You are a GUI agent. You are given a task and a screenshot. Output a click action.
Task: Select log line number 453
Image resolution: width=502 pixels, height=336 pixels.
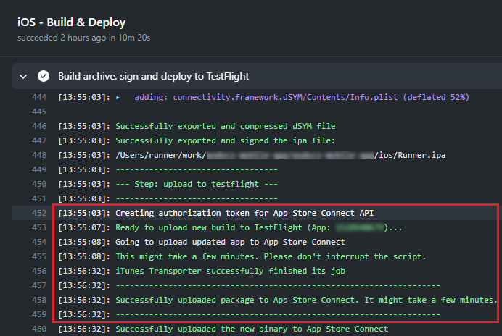point(39,227)
